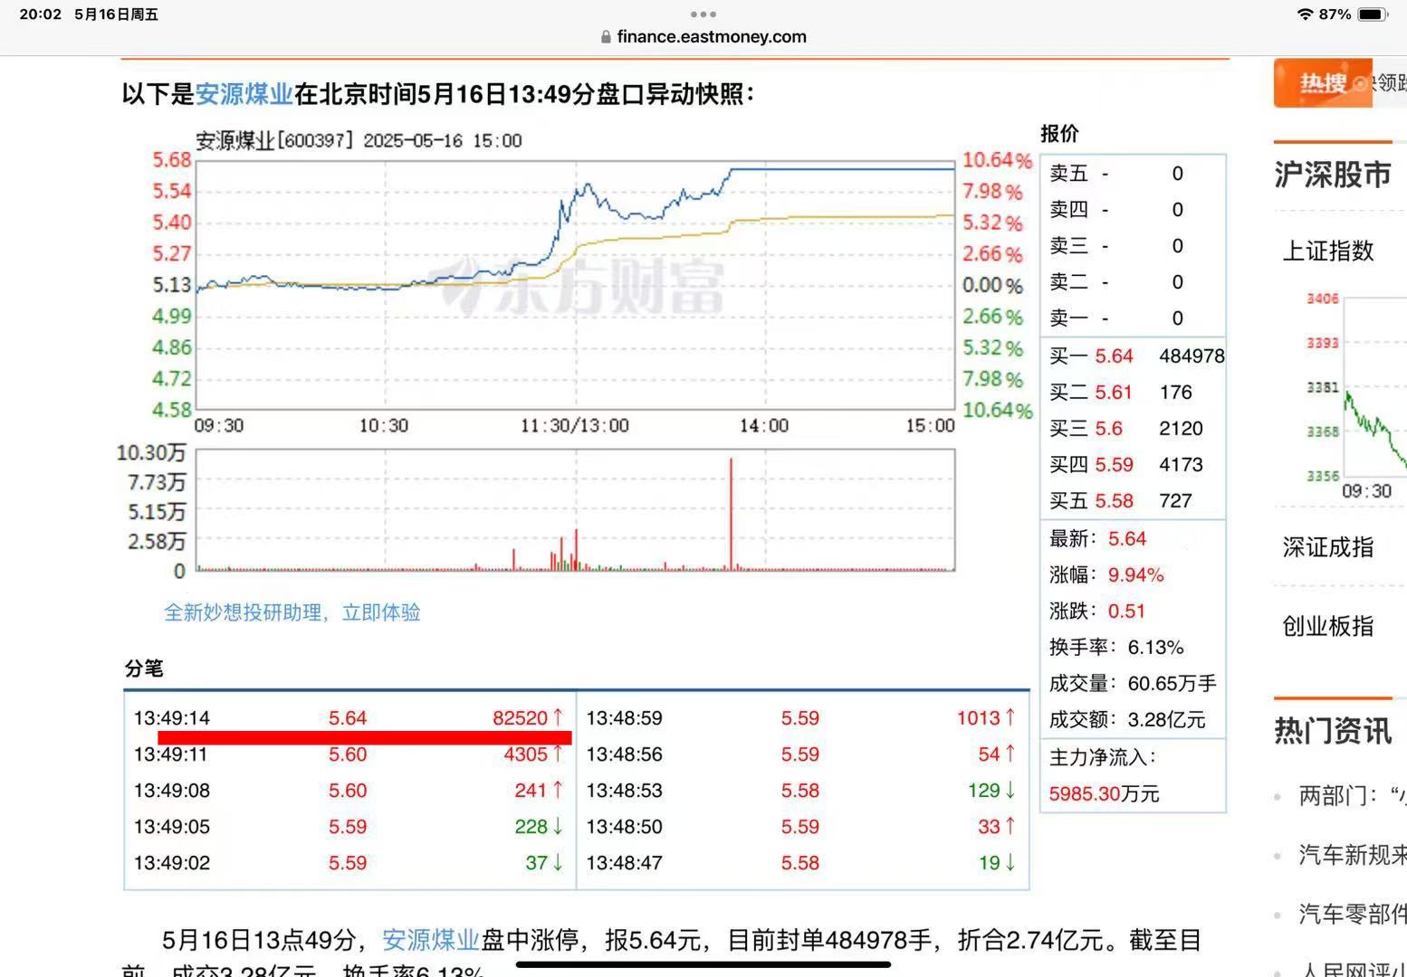
Task: Tap the finance.eastmoney.com address bar
Action: tap(703, 37)
